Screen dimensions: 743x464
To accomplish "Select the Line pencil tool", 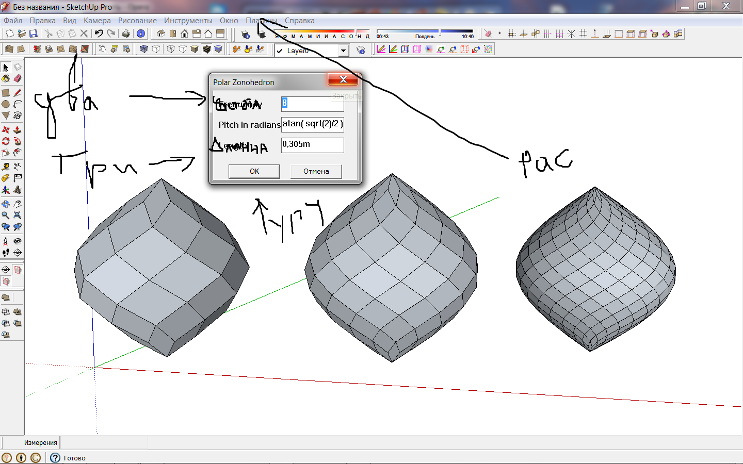I will point(18,93).
